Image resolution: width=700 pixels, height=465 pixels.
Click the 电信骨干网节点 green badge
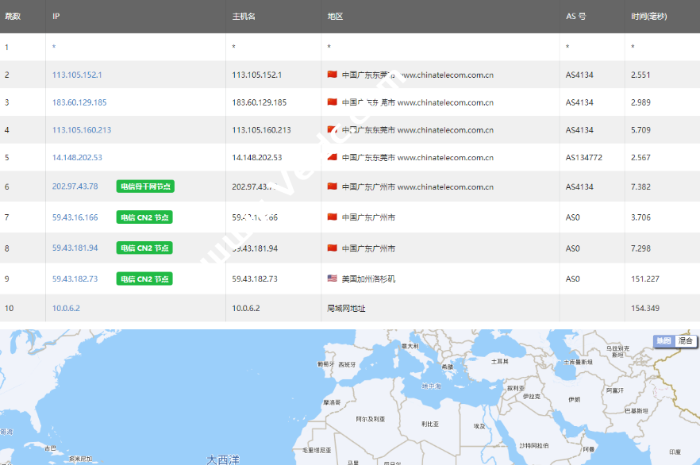[x=144, y=186]
